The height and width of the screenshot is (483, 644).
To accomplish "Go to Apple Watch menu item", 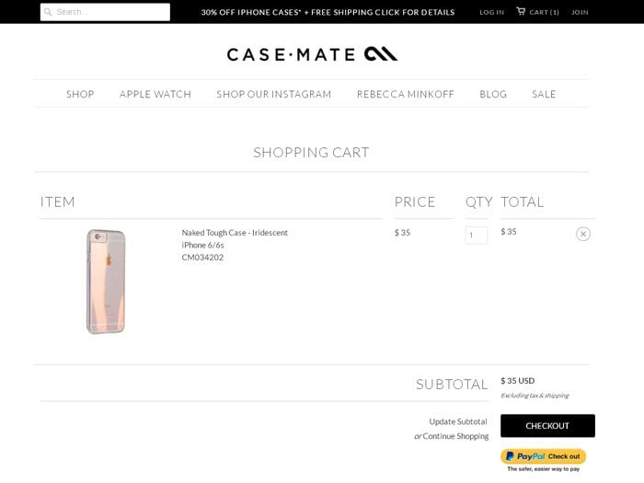I will tap(155, 94).
